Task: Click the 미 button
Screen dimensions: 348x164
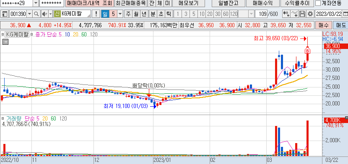Action: [167, 3]
